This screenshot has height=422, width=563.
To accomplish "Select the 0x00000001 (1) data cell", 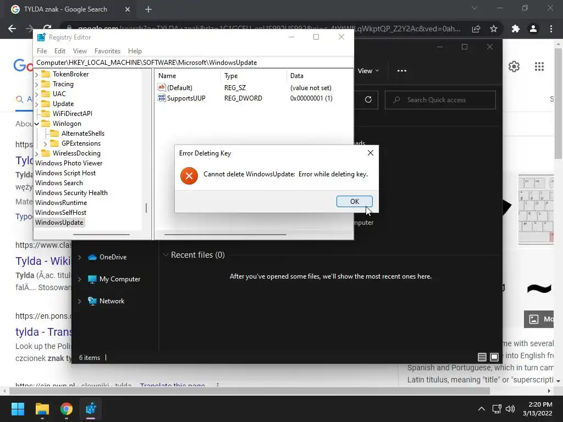I will 311,98.
